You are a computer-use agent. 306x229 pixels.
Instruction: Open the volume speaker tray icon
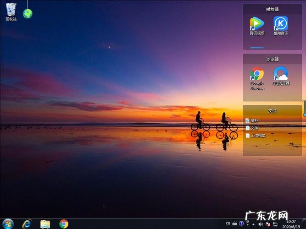click(x=261, y=224)
